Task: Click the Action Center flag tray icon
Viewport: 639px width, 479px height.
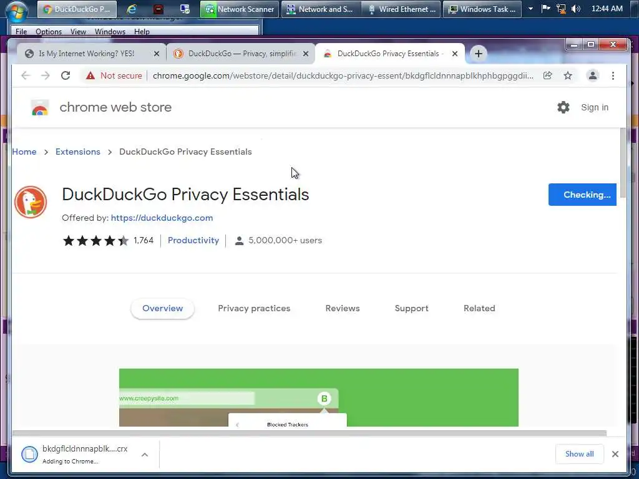Action: (545, 9)
